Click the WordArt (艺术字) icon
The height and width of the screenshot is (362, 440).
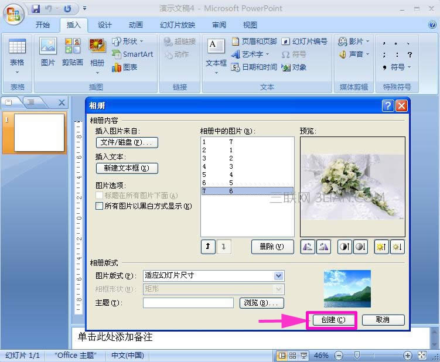(236, 54)
